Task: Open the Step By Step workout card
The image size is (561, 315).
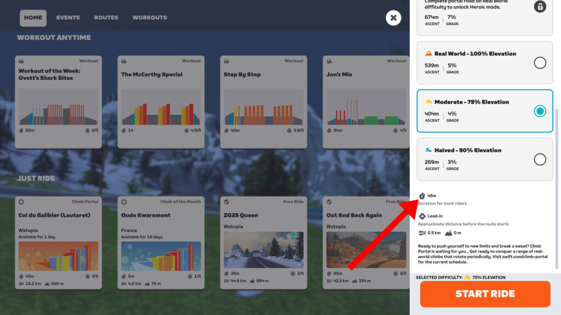Action: click(264, 102)
